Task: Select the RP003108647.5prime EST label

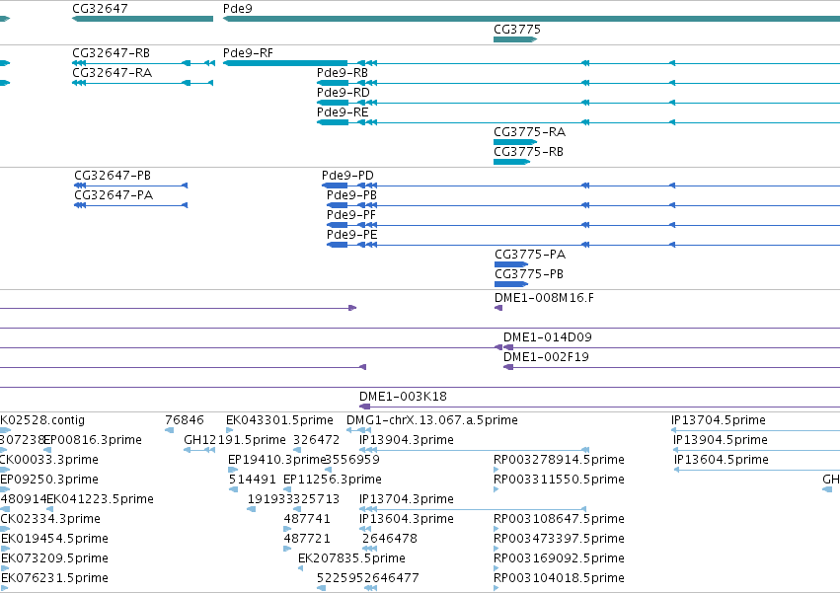Action: (x=559, y=520)
